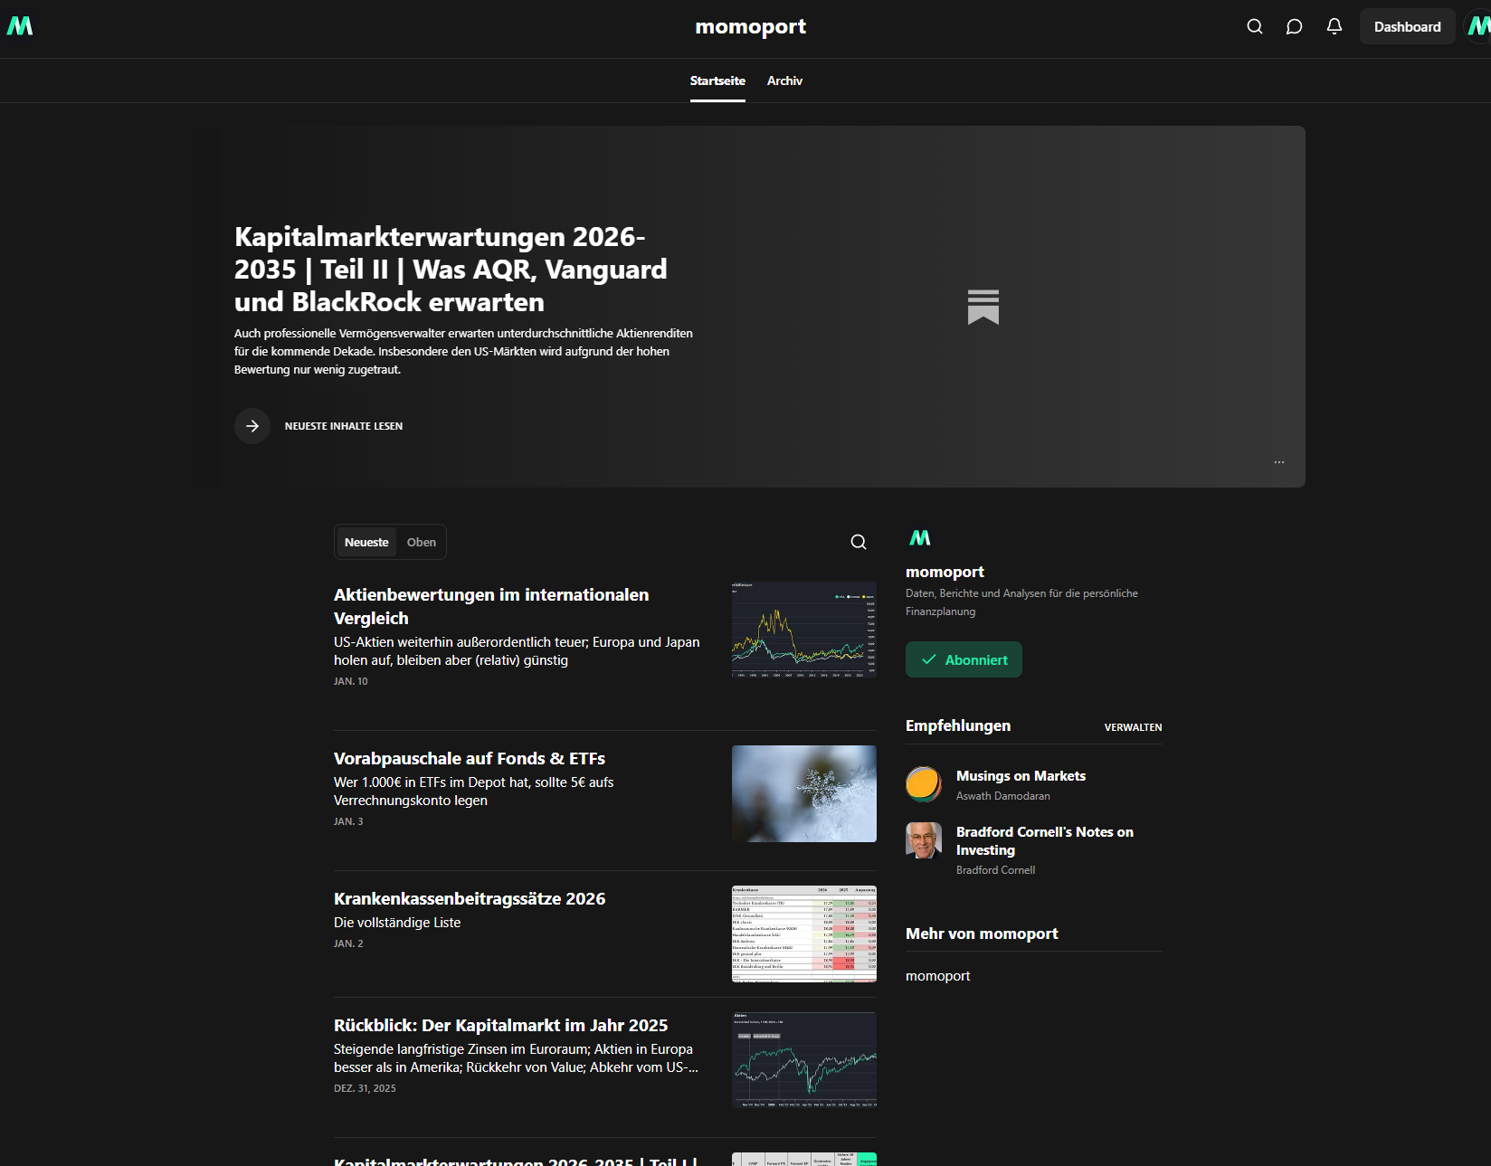Open the momoport link under Mehr von momoport
Viewport: 1491px width, 1166px height.
point(938,975)
